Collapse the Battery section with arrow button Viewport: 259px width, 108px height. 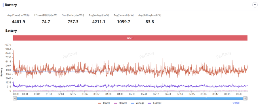pos(255,5)
